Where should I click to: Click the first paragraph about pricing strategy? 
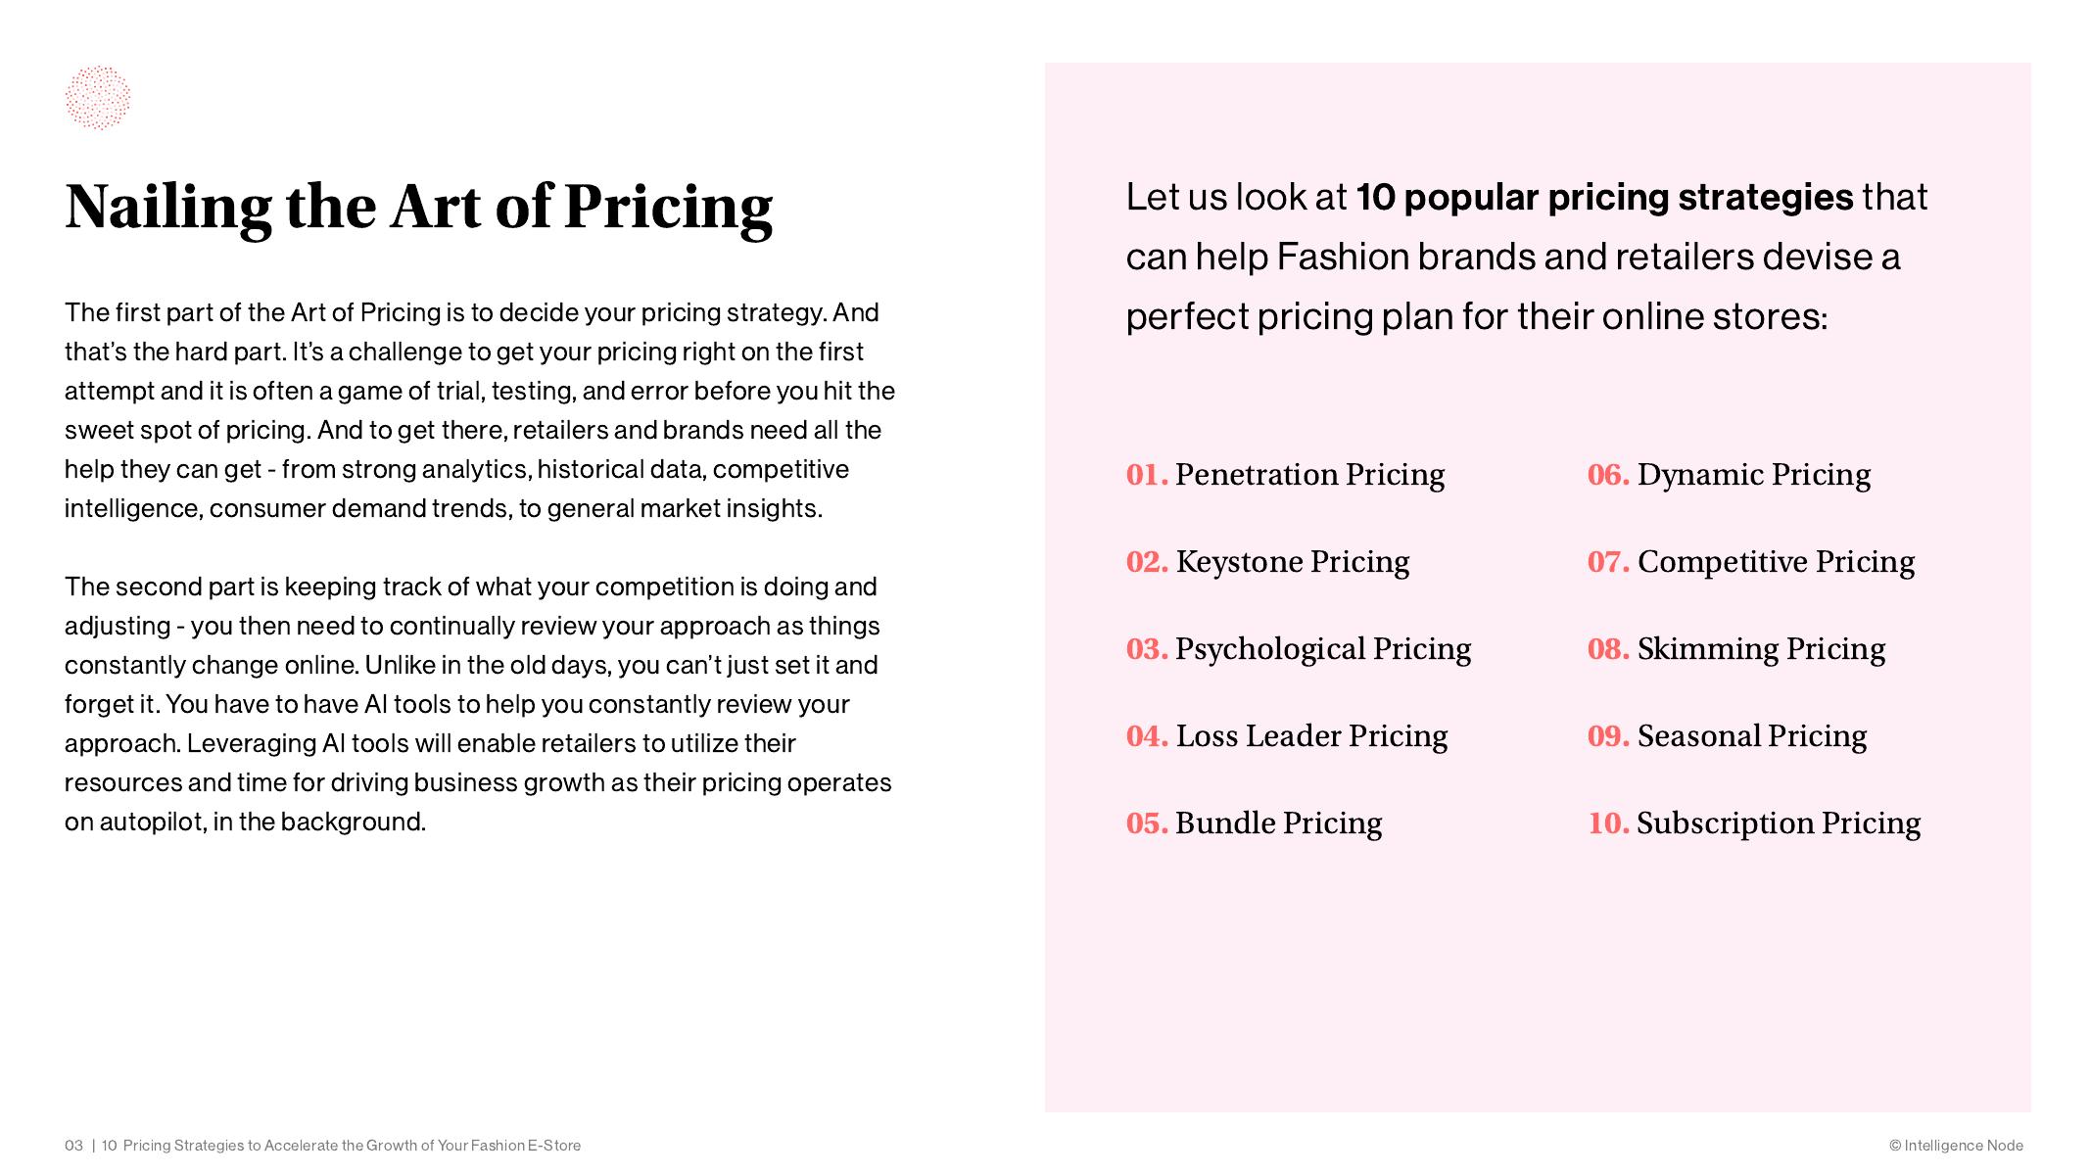coord(479,410)
